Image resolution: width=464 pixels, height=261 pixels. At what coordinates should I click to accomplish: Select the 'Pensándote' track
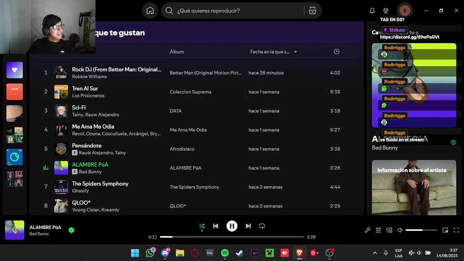87,145
